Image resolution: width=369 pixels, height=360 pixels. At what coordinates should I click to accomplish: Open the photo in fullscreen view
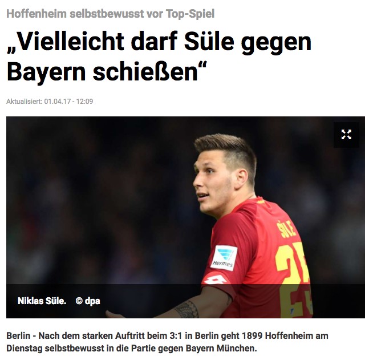pyautogui.click(x=346, y=135)
